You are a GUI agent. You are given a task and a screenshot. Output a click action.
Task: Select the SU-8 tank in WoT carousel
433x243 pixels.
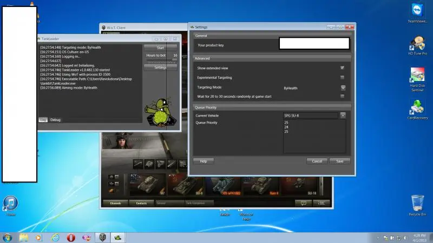tap(186, 185)
